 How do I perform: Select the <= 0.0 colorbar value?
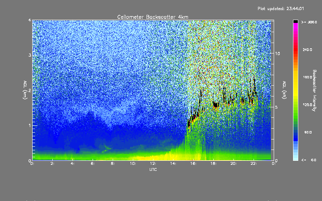point(309,160)
